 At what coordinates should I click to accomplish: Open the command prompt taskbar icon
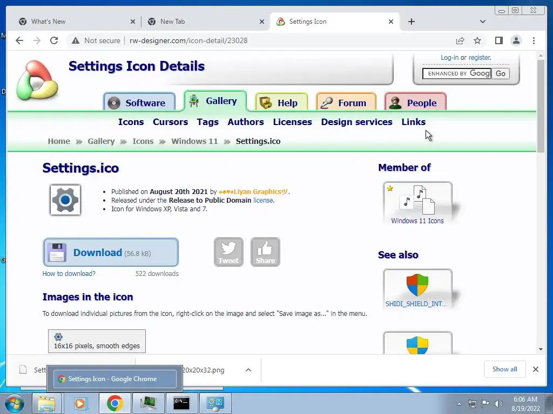click(x=181, y=403)
